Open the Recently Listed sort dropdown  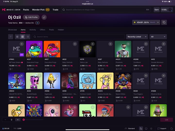[137, 37]
